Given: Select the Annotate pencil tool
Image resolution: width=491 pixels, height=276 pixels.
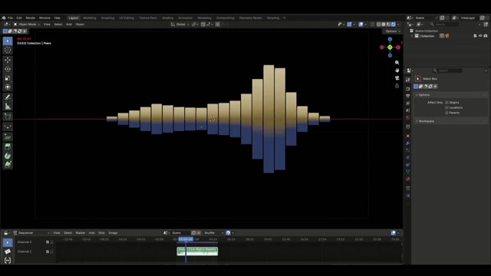Looking at the screenshot, I should click(x=8, y=97).
